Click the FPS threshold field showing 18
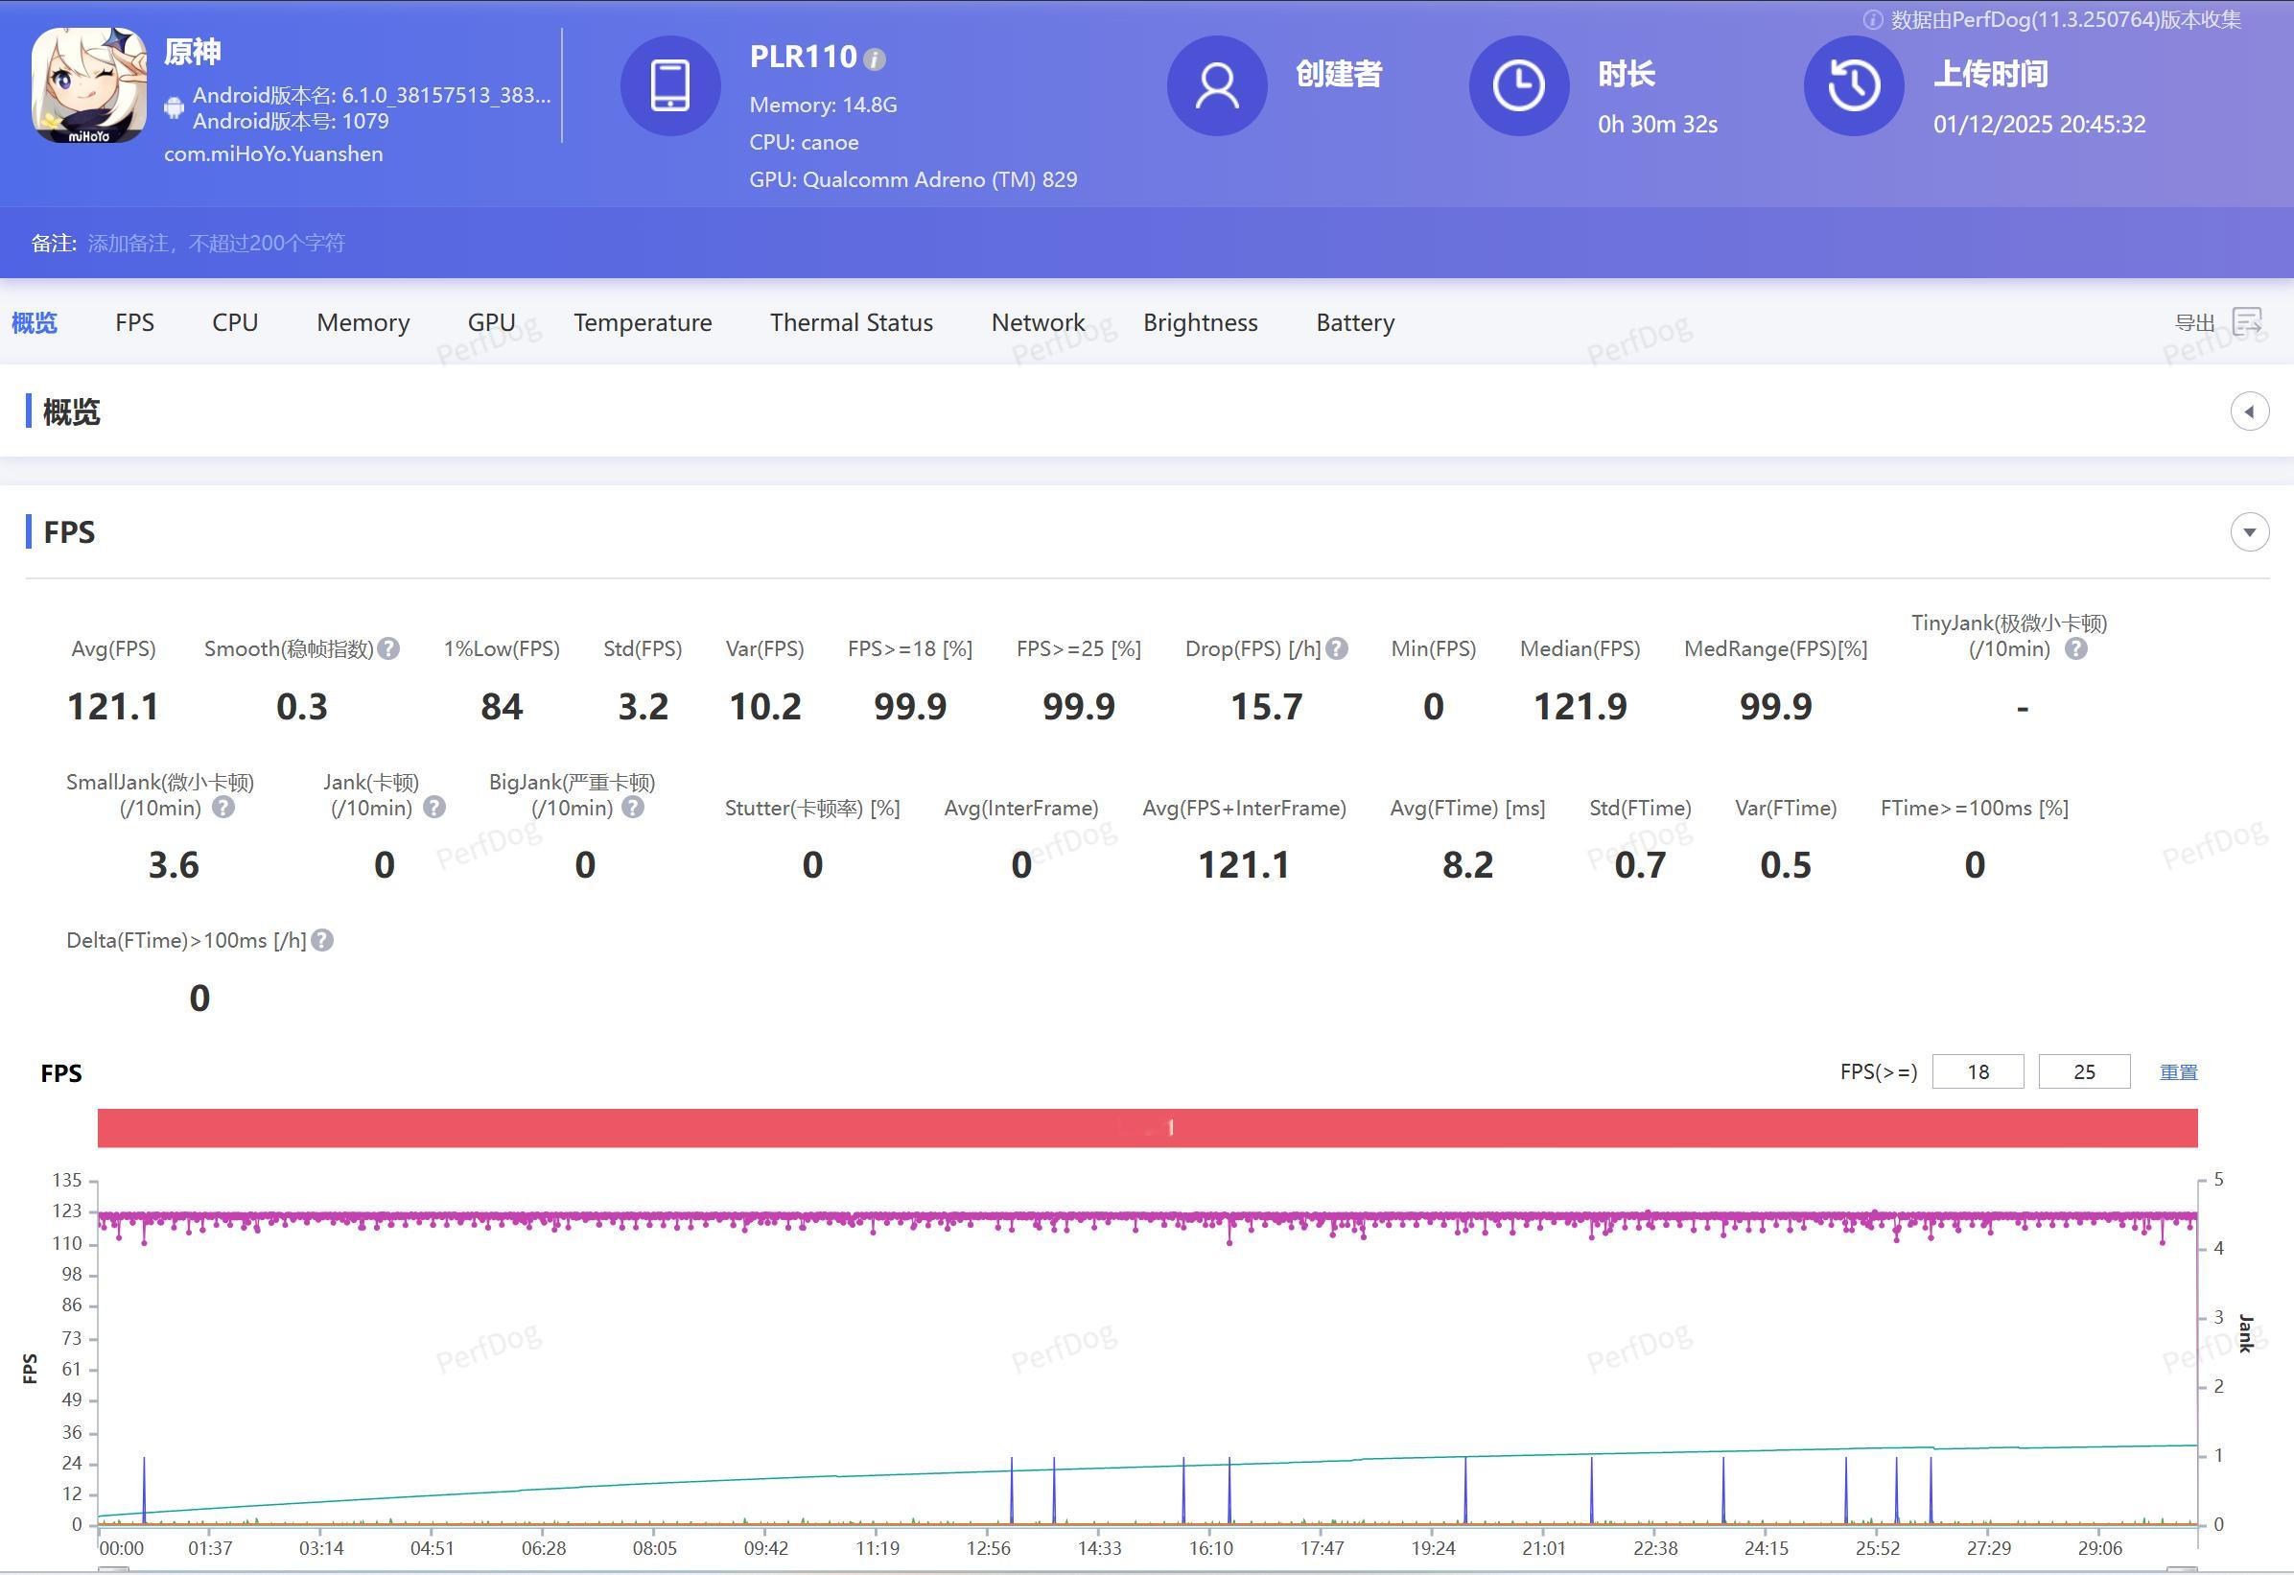Screen dimensions: 2294x1575 (x=1978, y=1071)
